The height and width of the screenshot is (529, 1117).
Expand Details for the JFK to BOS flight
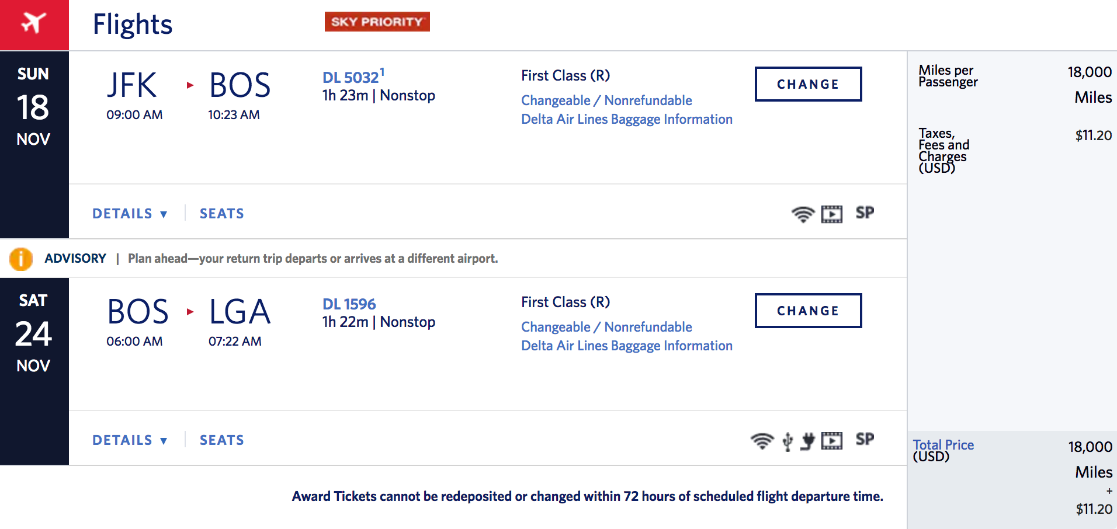click(130, 214)
